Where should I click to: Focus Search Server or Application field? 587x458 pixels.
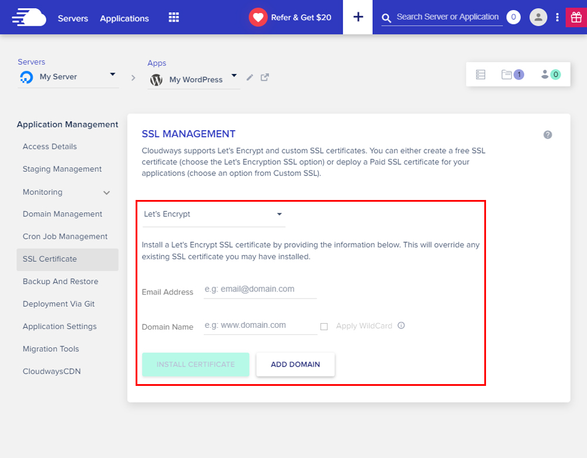[x=447, y=17]
